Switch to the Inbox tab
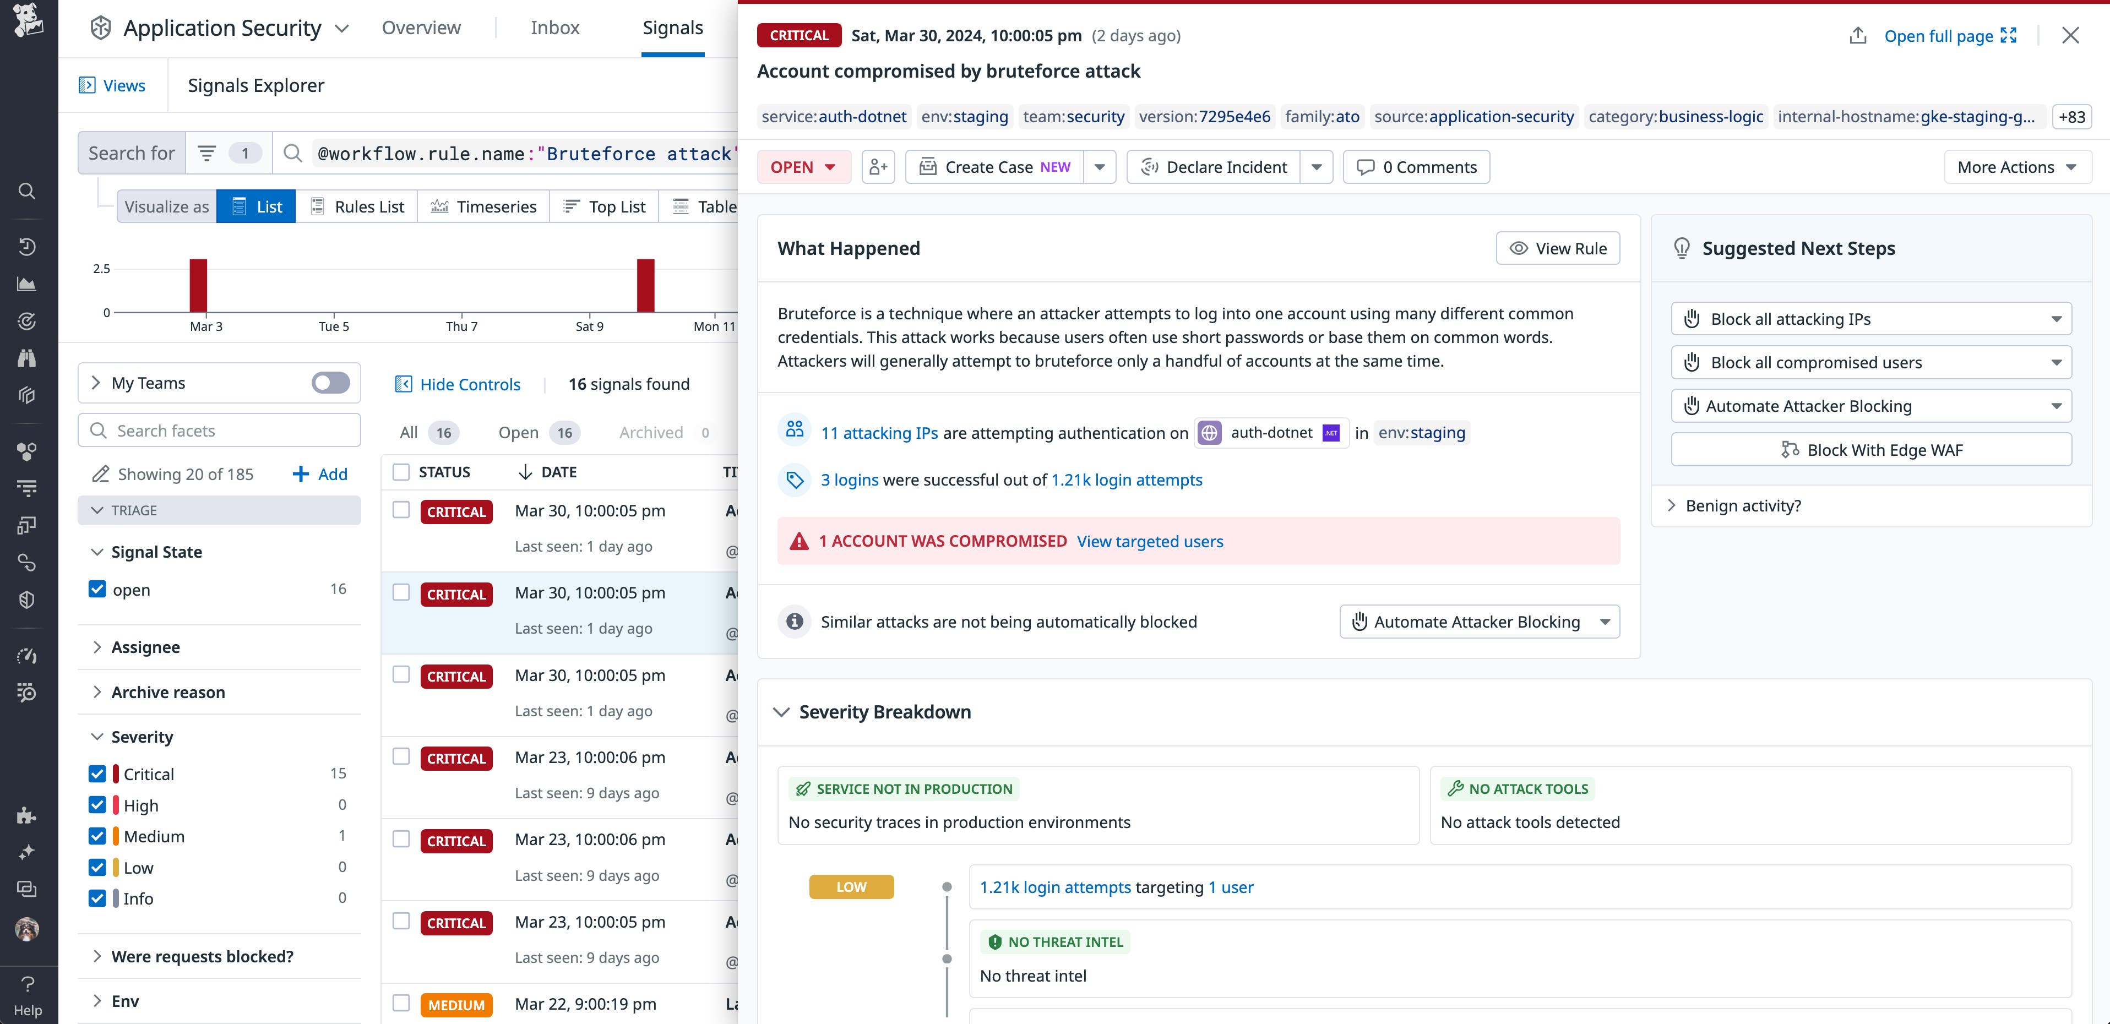The height and width of the screenshot is (1024, 2110). (554, 27)
